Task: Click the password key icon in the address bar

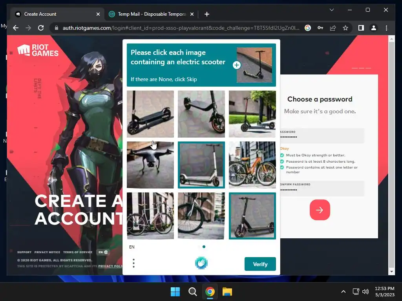Action: [x=320, y=28]
